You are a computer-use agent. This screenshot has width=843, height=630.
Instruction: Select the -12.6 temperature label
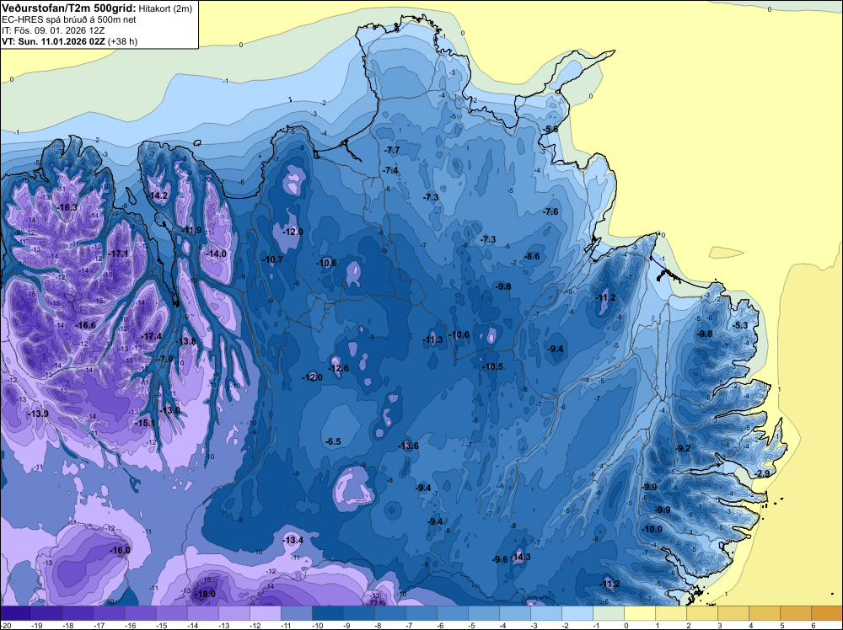(x=338, y=368)
